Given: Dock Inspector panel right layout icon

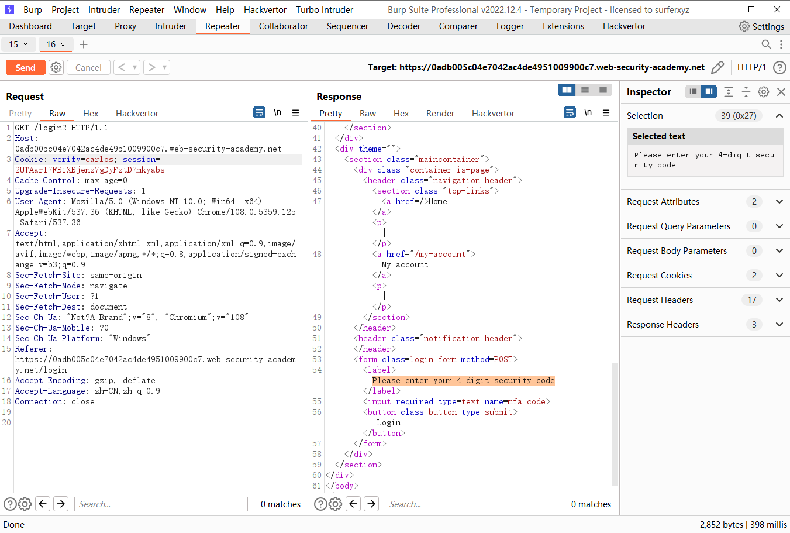Looking at the screenshot, I should [709, 92].
